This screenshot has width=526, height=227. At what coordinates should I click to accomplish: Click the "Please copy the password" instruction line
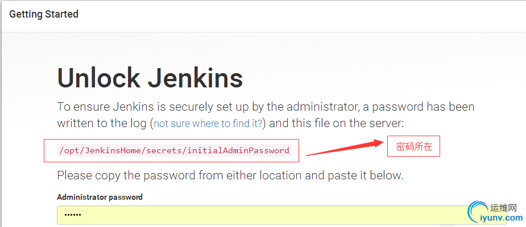[x=230, y=175]
